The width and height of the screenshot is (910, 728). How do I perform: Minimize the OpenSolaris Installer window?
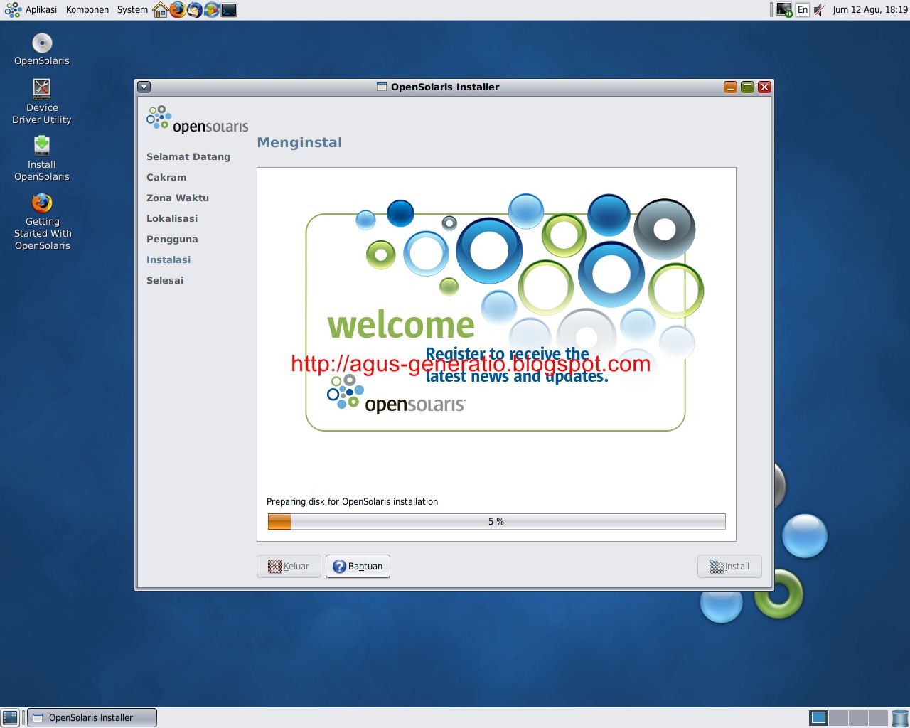pos(730,87)
